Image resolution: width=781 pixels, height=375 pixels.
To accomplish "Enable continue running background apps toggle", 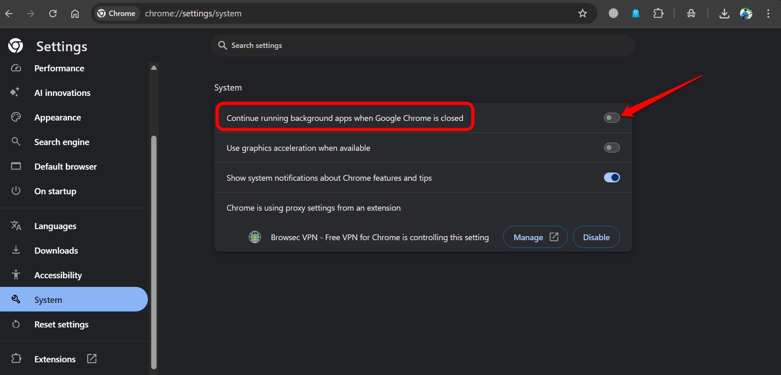I will tap(611, 118).
